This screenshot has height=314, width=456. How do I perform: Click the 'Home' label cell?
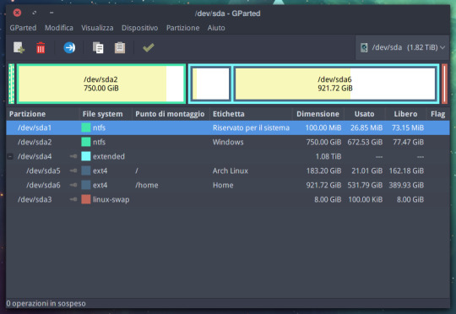pyautogui.click(x=223, y=185)
